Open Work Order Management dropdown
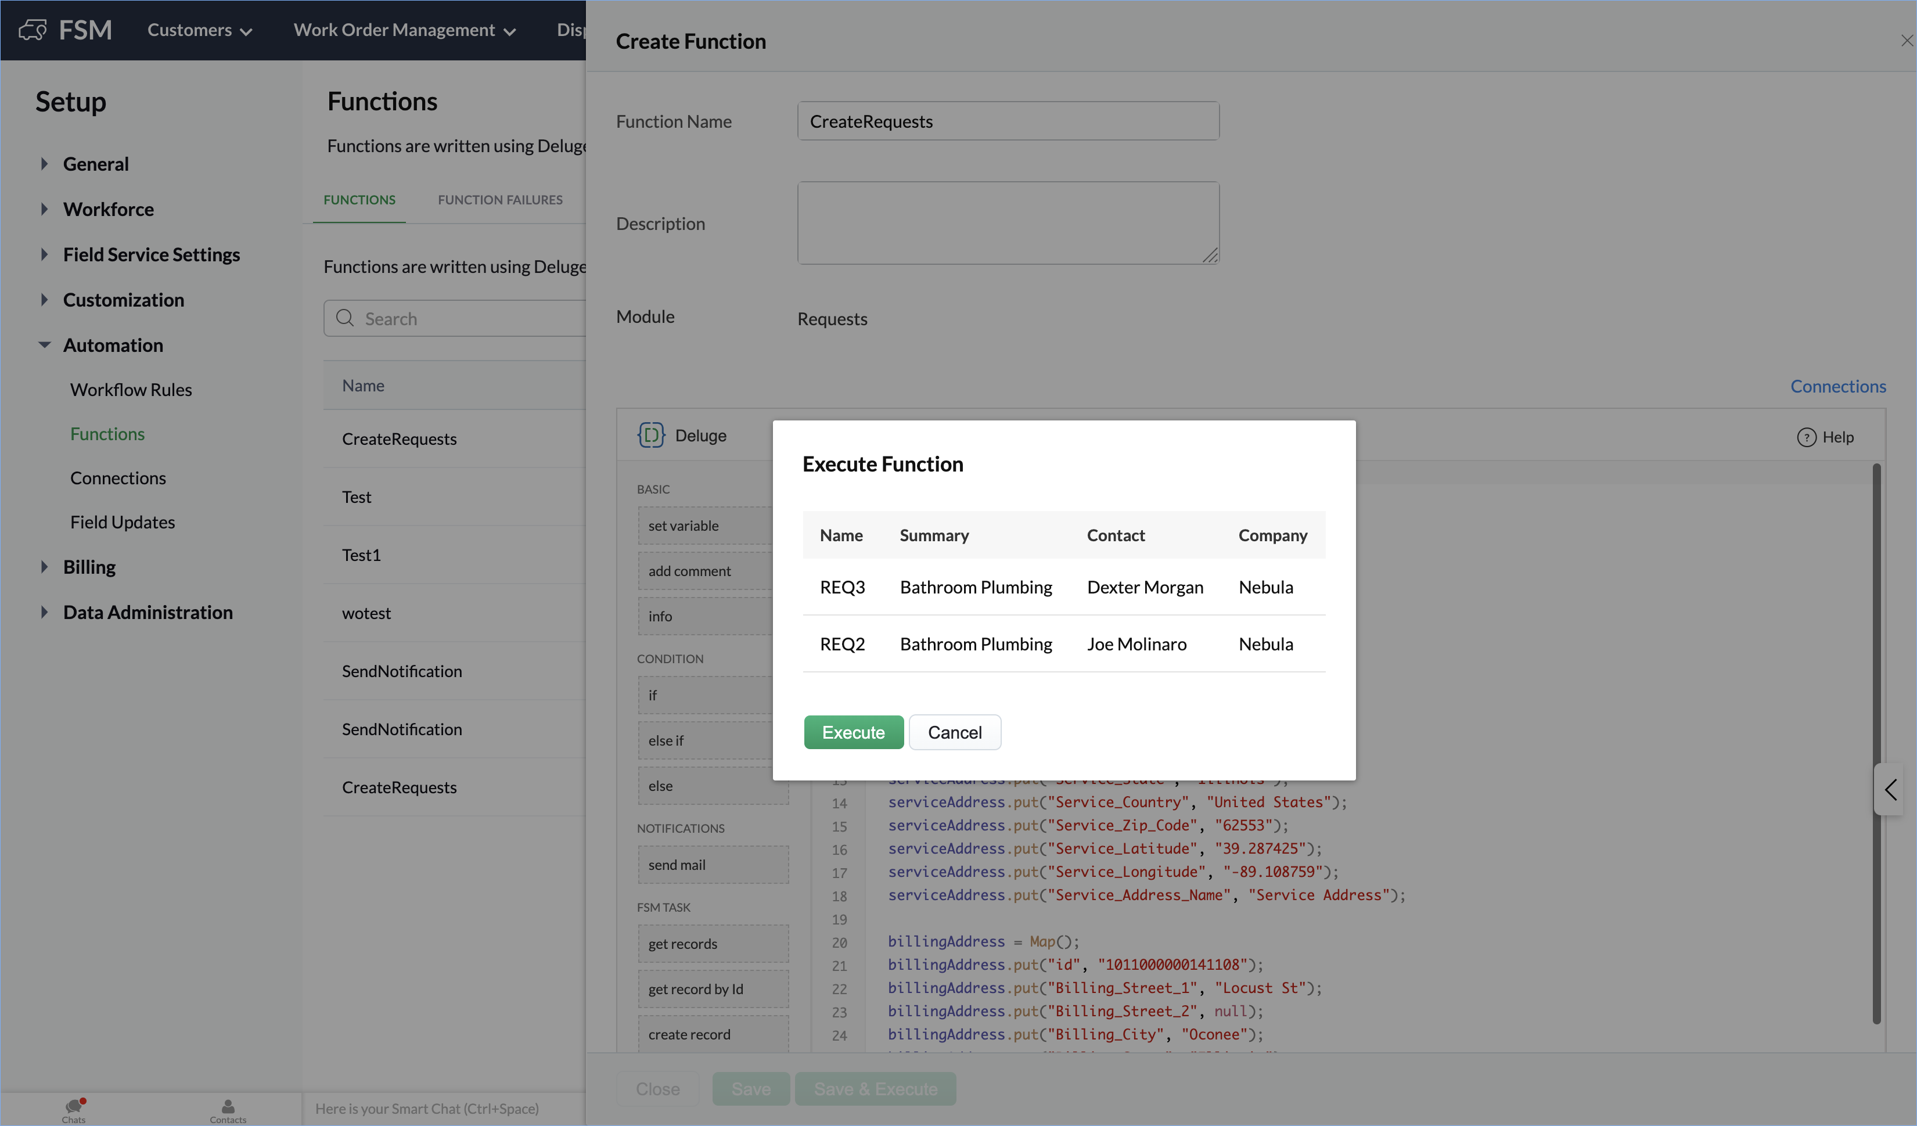Image resolution: width=1917 pixels, height=1126 pixels. [405, 30]
